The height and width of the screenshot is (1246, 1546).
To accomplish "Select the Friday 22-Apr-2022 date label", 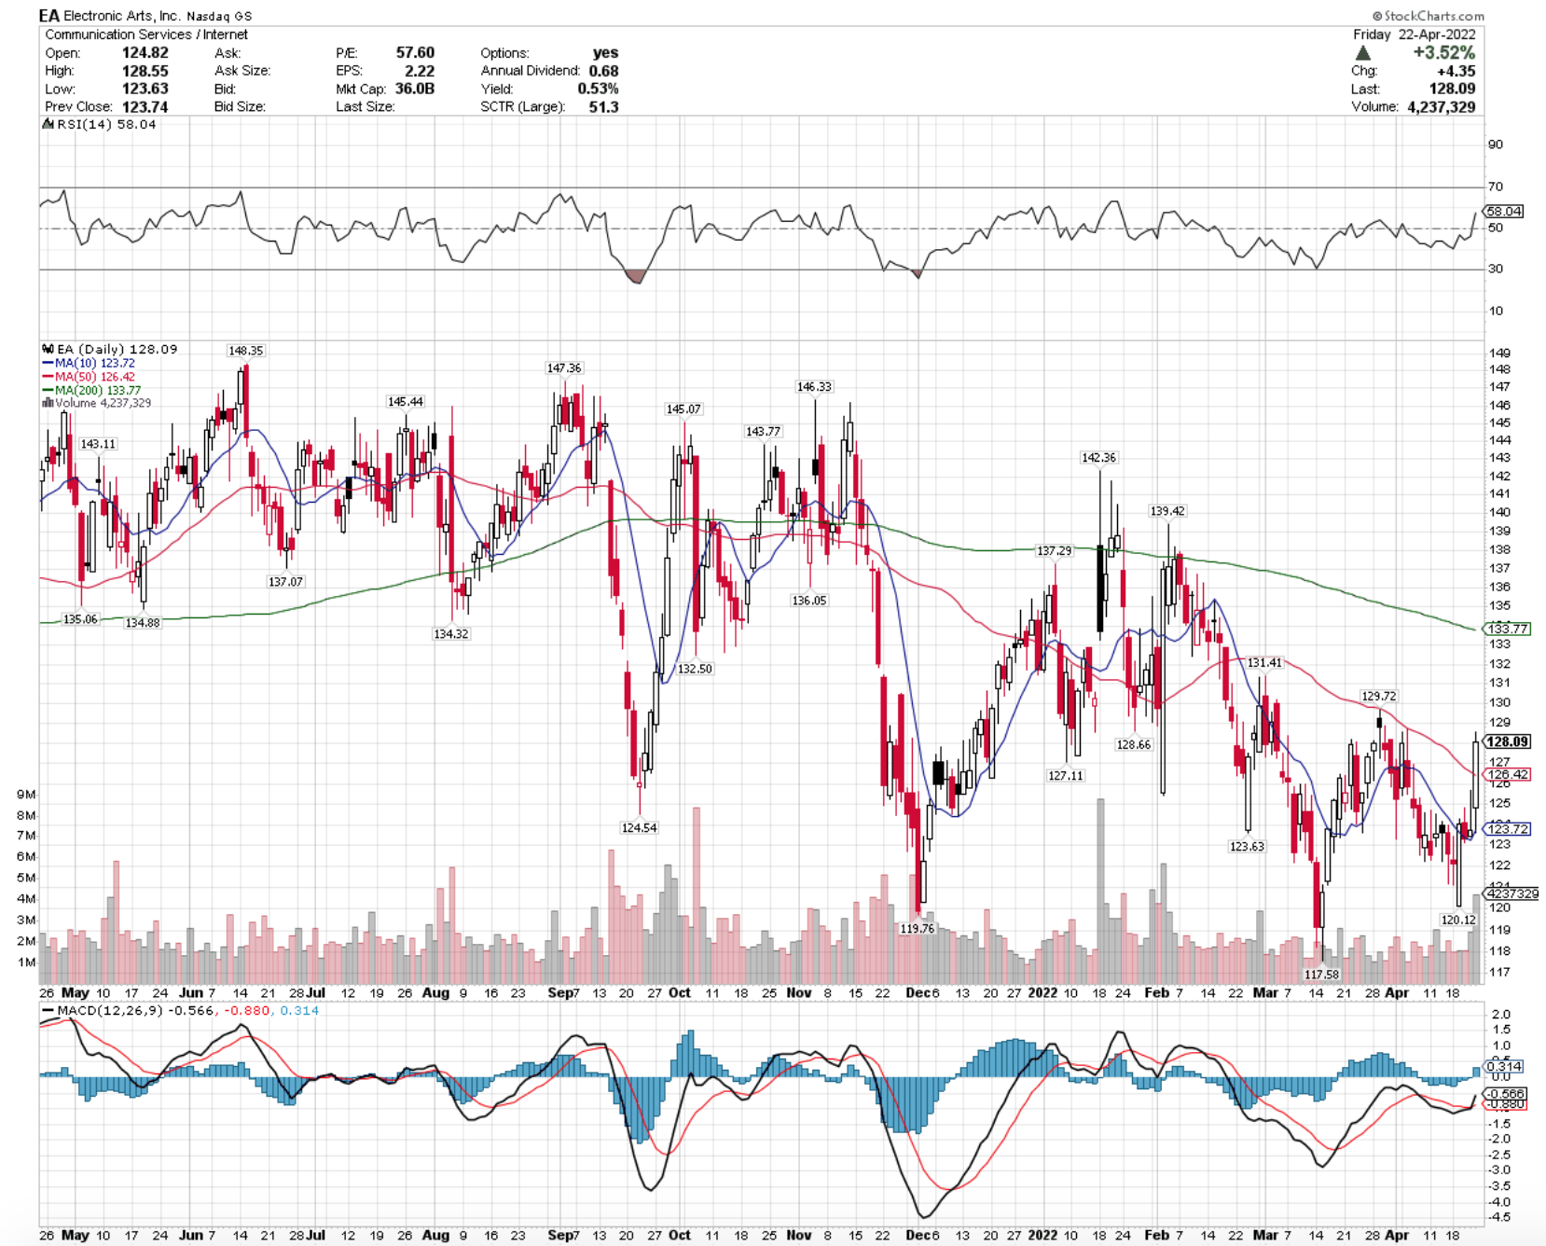I will pyautogui.click(x=1415, y=35).
